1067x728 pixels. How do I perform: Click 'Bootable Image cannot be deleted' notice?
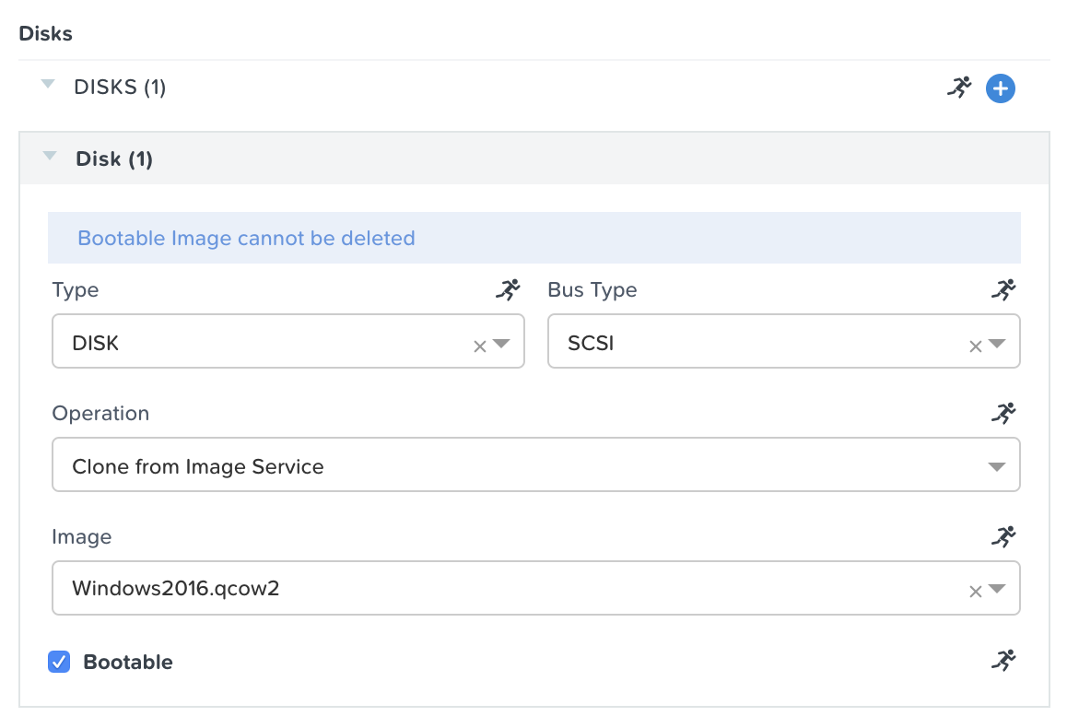point(246,238)
